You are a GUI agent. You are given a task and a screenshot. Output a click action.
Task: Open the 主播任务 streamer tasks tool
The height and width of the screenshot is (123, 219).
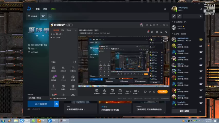pyautogui.click(x=73, y=69)
